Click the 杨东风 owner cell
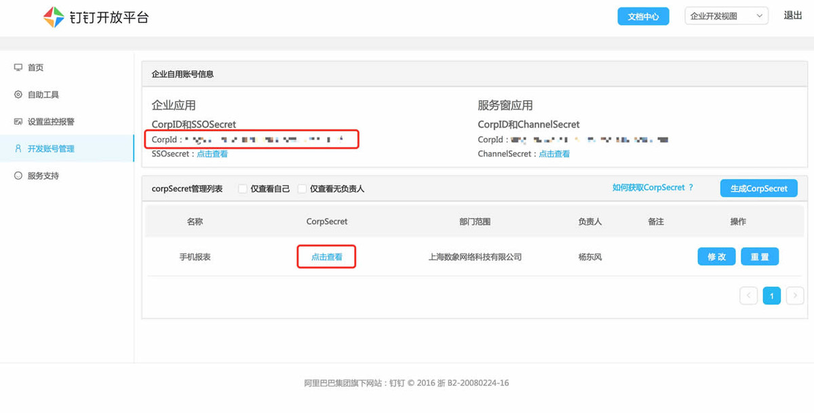Viewport: 814px width, 413px height. [x=589, y=257]
